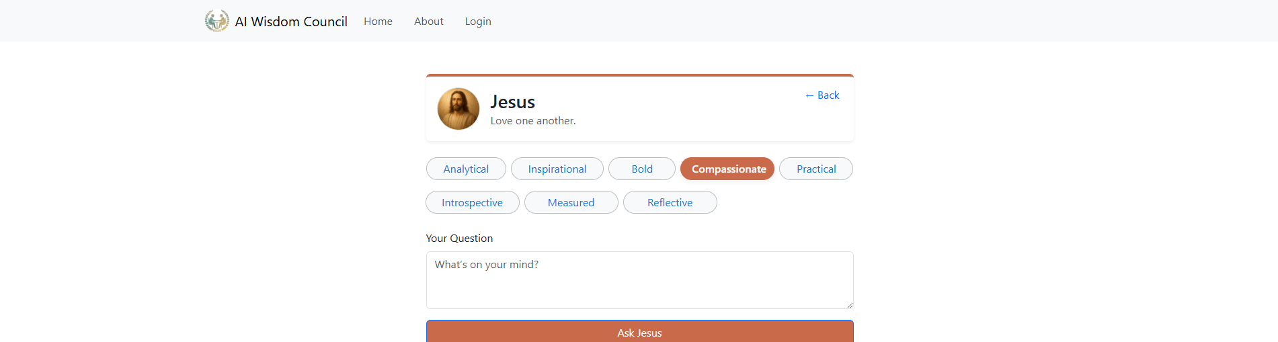Click the AI Wisdom Council brand title
Screen dimensions: 1278x342
coord(291,22)
